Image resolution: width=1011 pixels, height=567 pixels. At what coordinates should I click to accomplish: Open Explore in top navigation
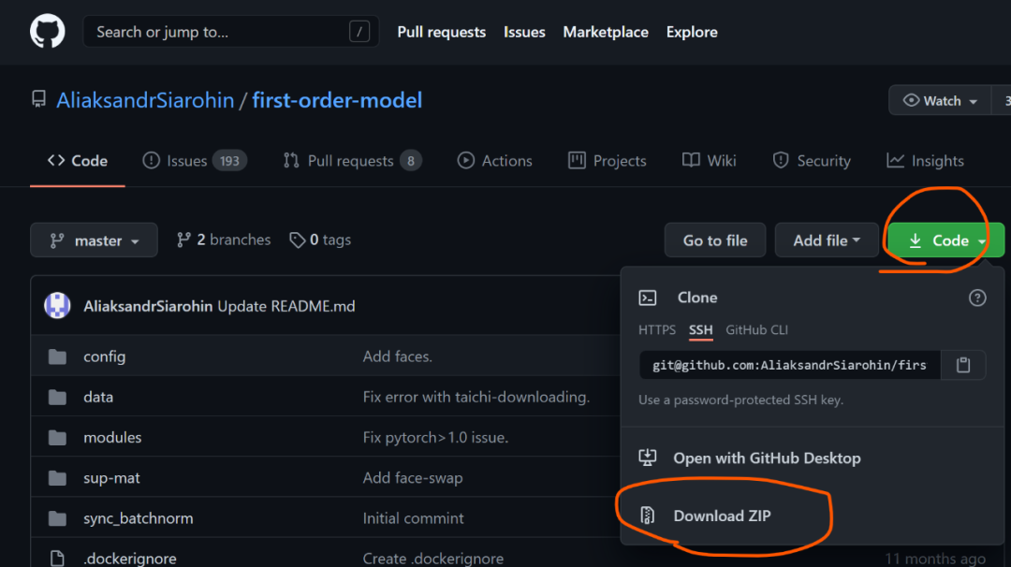pos(691,32)
